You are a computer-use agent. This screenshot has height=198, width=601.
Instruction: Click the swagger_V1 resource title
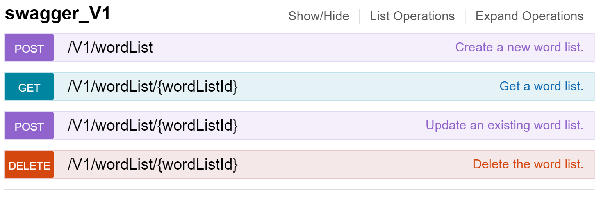click(58, 14)
